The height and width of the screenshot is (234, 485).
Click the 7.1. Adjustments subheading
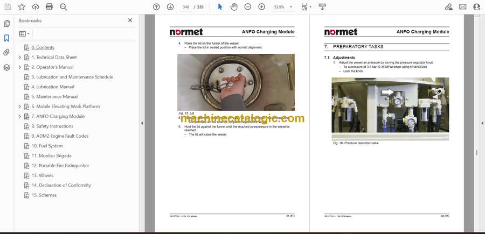[339, 58]
